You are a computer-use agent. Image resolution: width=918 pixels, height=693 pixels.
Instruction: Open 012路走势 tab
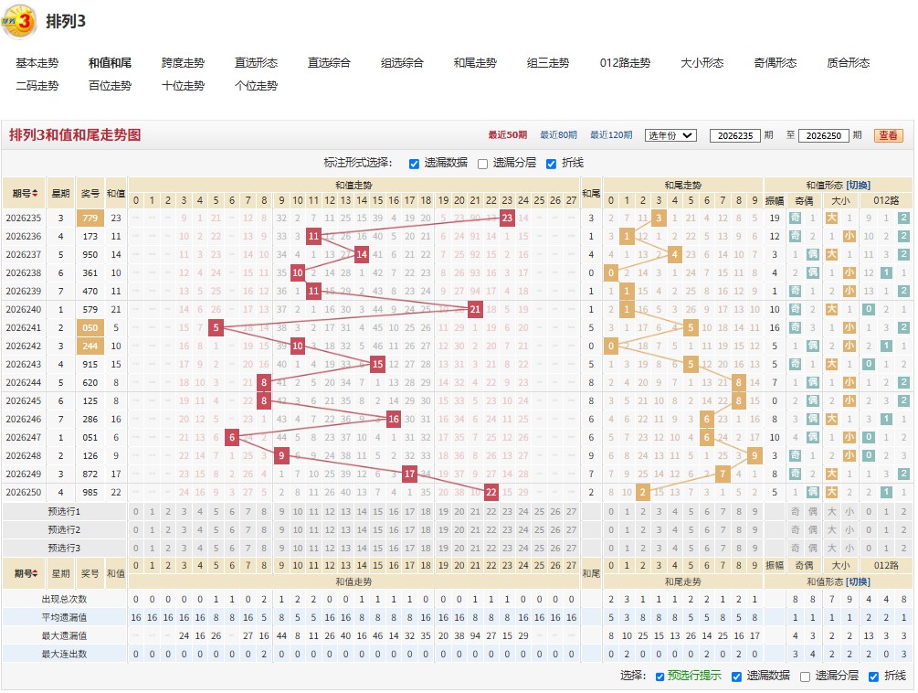click(625, 63)
